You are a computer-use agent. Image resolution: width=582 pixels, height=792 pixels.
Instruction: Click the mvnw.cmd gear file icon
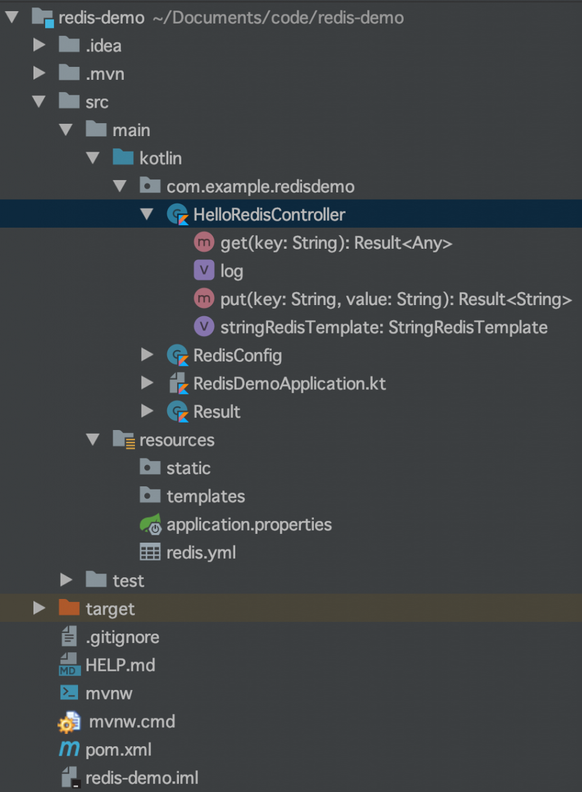tap(69, 721)
